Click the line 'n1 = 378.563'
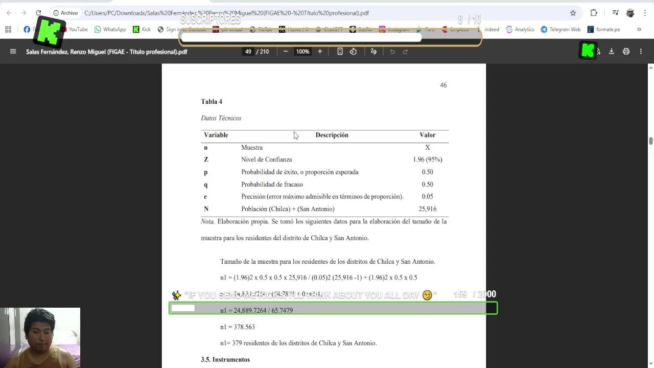The width and height of the screenshot is (654, 368). point(237,327)
